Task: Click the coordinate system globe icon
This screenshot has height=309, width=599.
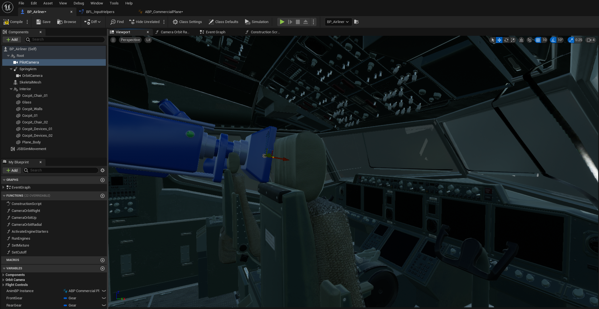Action: click(521, 40)
